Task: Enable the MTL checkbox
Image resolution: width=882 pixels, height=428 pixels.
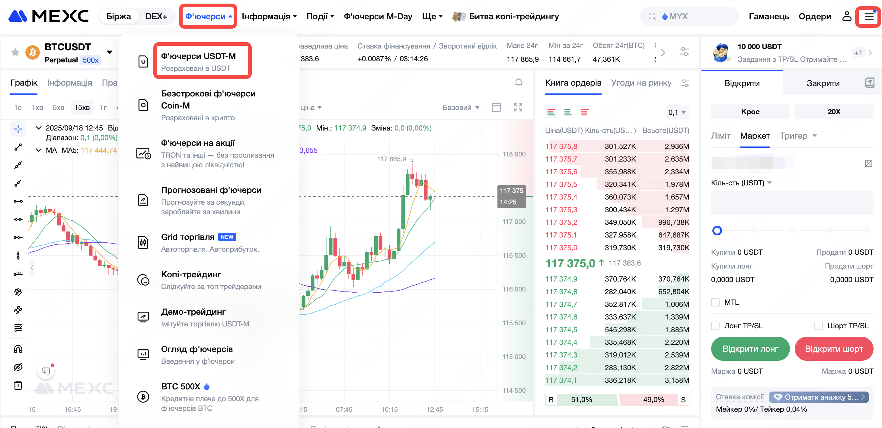Action: click(715, 302)
